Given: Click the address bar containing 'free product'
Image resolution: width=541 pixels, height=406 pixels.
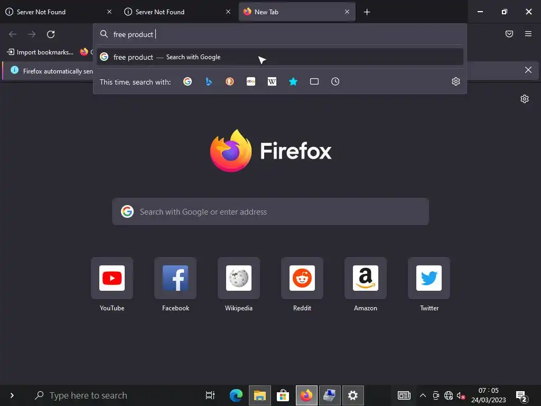Looking at the screenshot, I should tap(280, 34).
